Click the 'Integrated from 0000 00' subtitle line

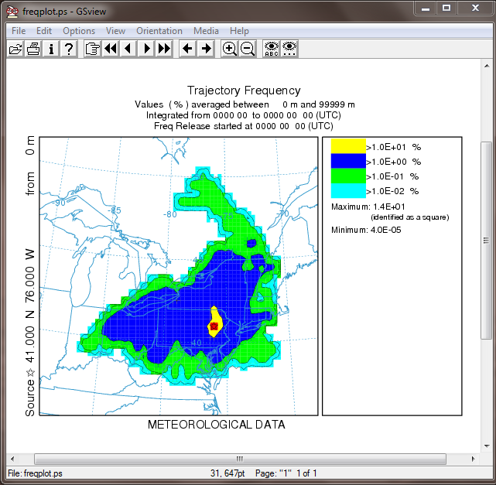click(x=244, y=115)
